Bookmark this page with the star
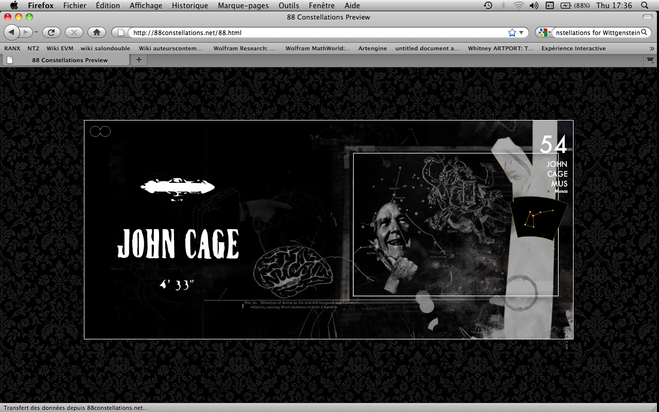Screen dimensions: 659x412 (512, 32)
